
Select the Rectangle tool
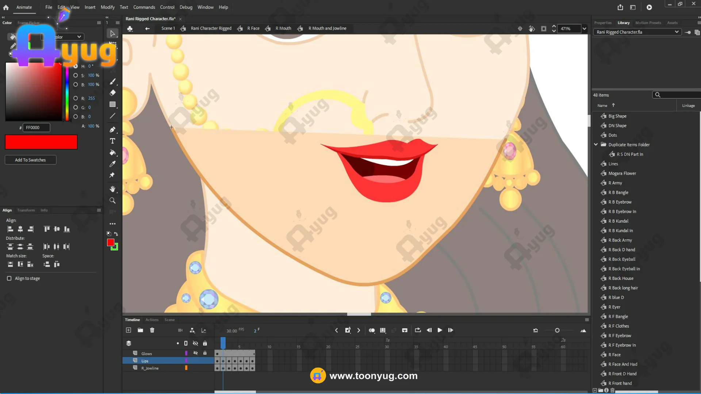tap(112, 104)
